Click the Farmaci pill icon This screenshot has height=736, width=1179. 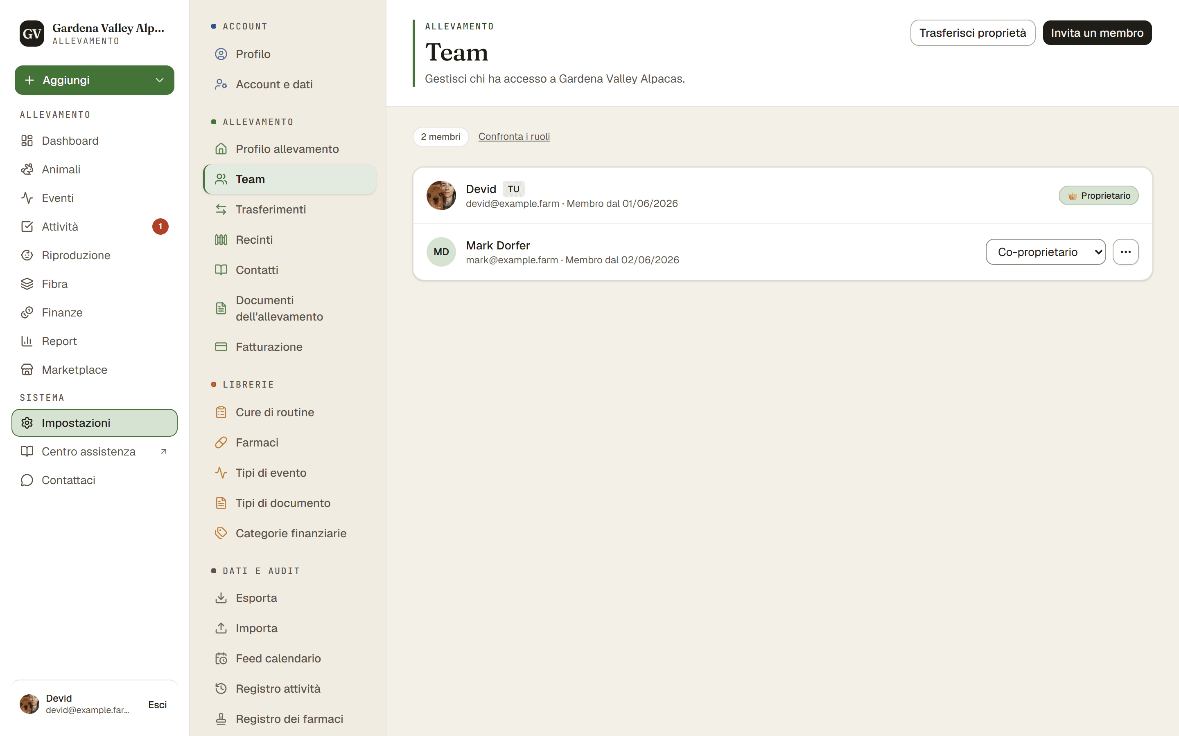pos(221,442)
